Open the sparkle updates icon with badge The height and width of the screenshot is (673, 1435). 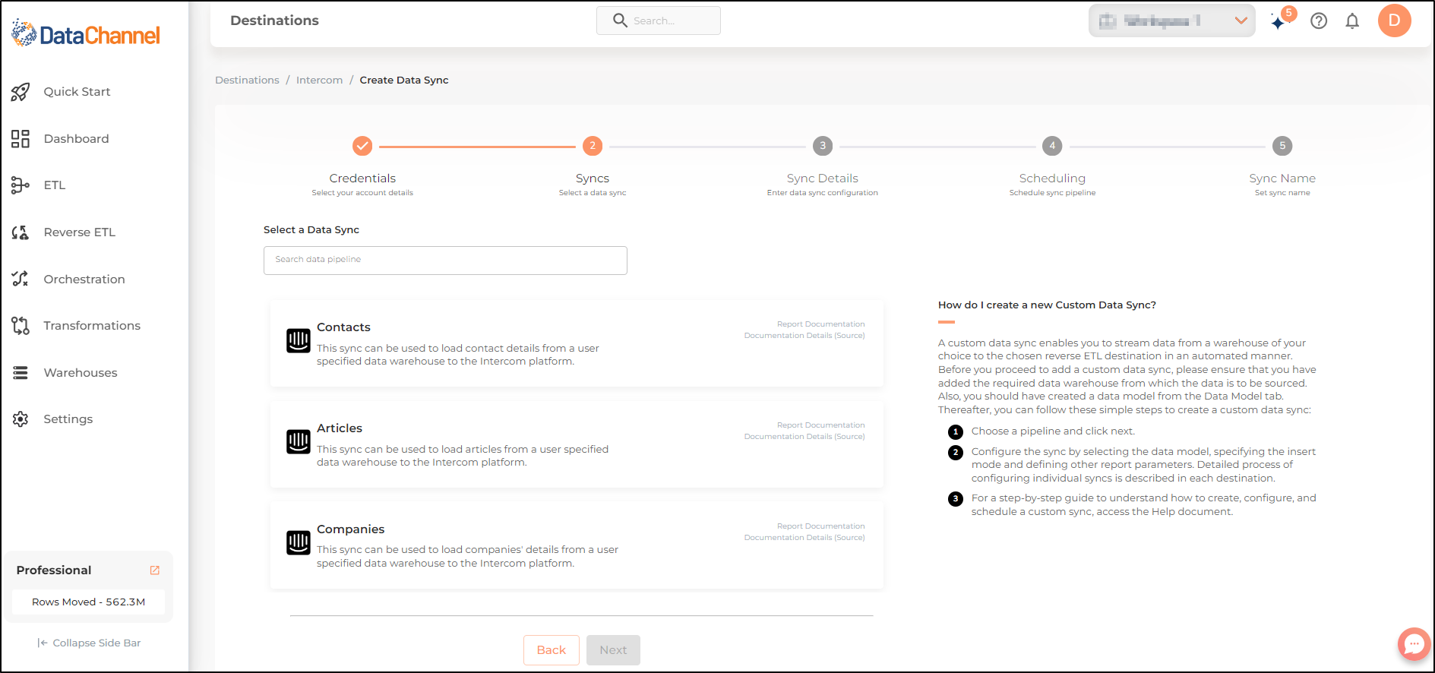click(1282, 20)
